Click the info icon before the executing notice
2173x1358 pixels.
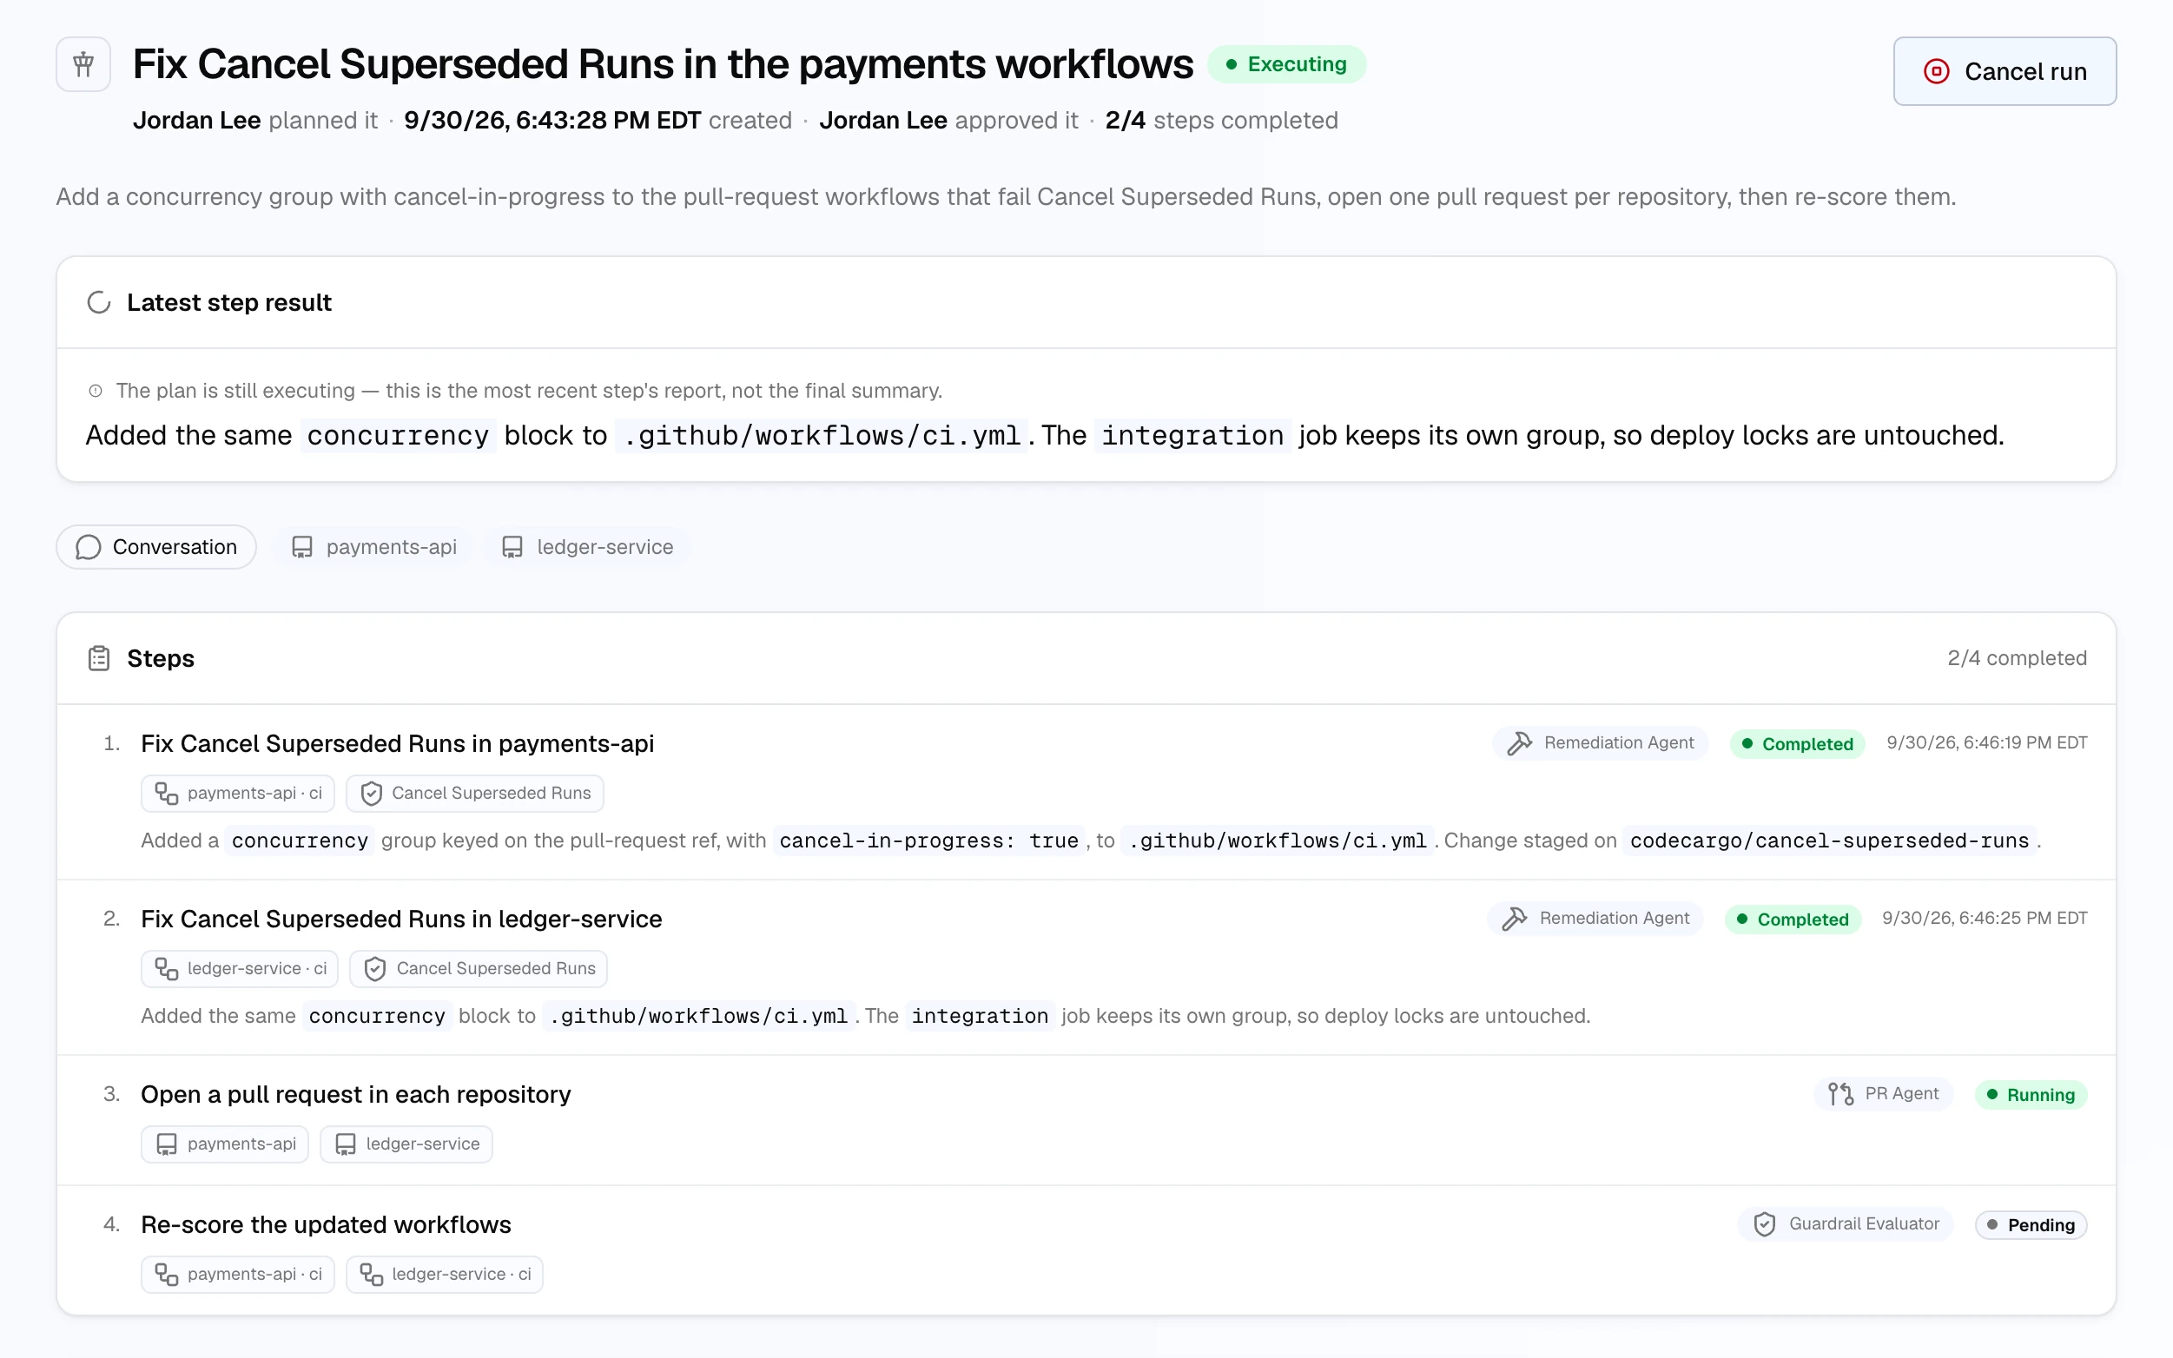click(x=96, y=391)
